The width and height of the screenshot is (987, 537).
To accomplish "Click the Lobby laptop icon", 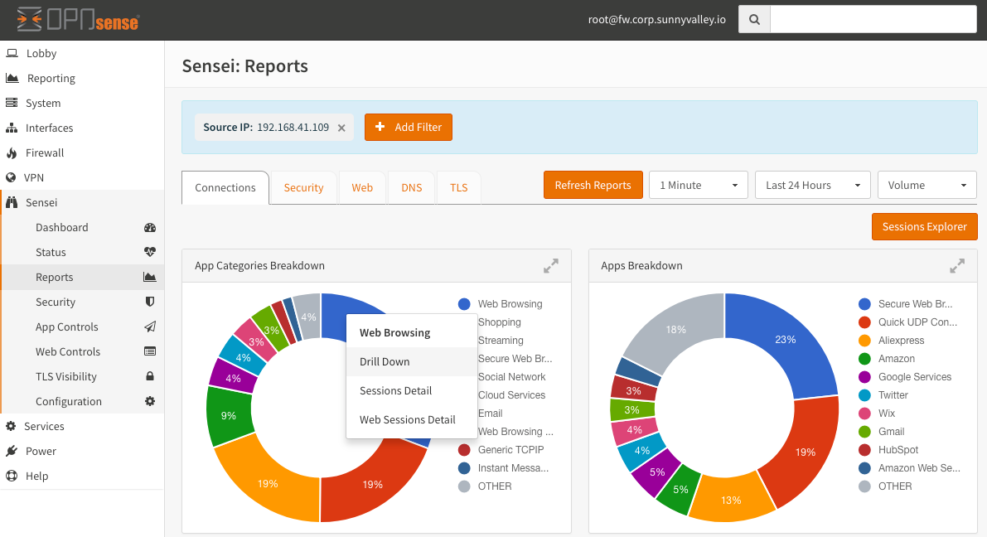I will (12, 54).
